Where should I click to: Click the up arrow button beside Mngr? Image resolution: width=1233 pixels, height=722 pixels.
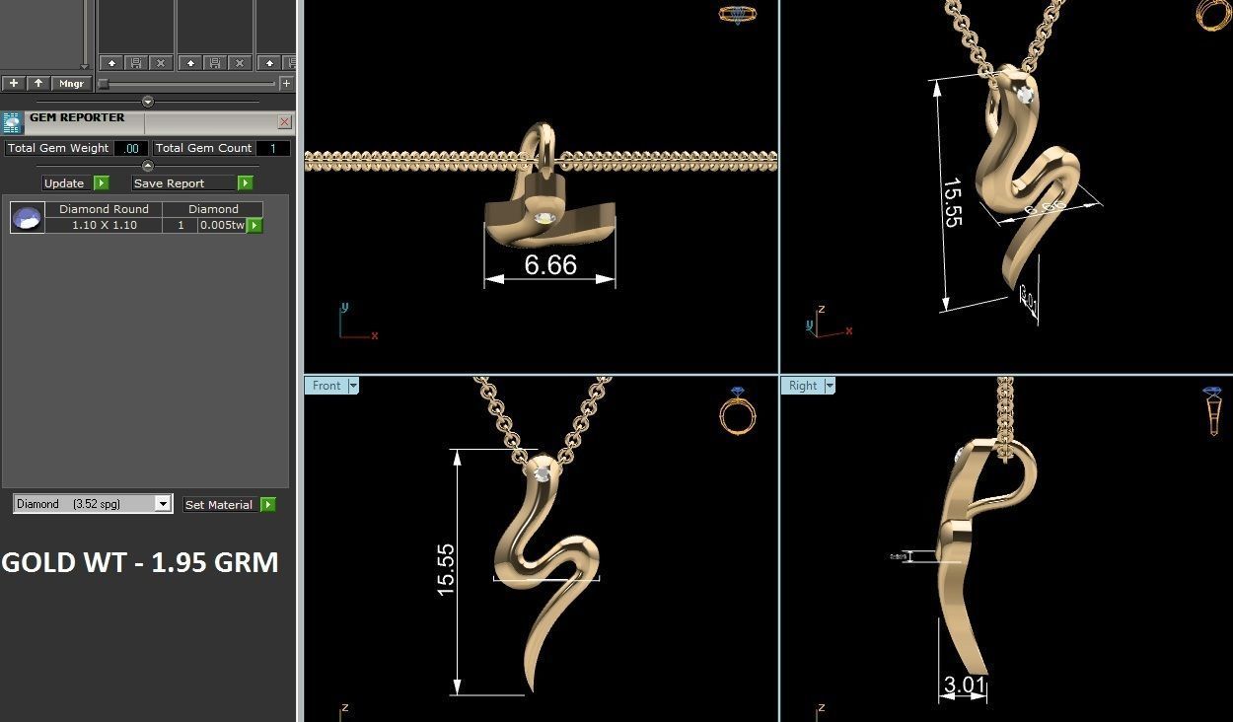(x=38, y=84)
